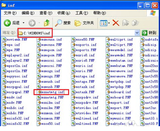
Task: Click the file name mqsysoc.PNF
Action: click(x=17, y=82)
